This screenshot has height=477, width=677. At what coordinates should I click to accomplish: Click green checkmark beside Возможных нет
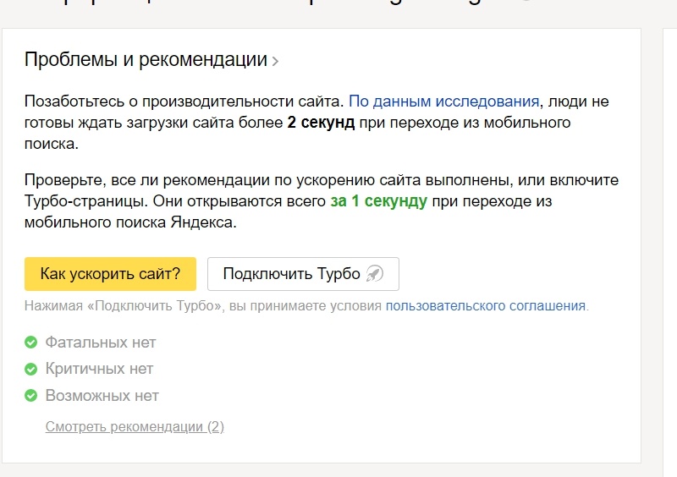pyautogui.click(x=31, y=395)
